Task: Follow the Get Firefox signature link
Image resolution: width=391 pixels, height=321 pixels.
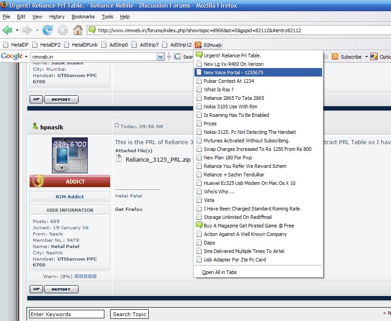Action: pos(129,209)
